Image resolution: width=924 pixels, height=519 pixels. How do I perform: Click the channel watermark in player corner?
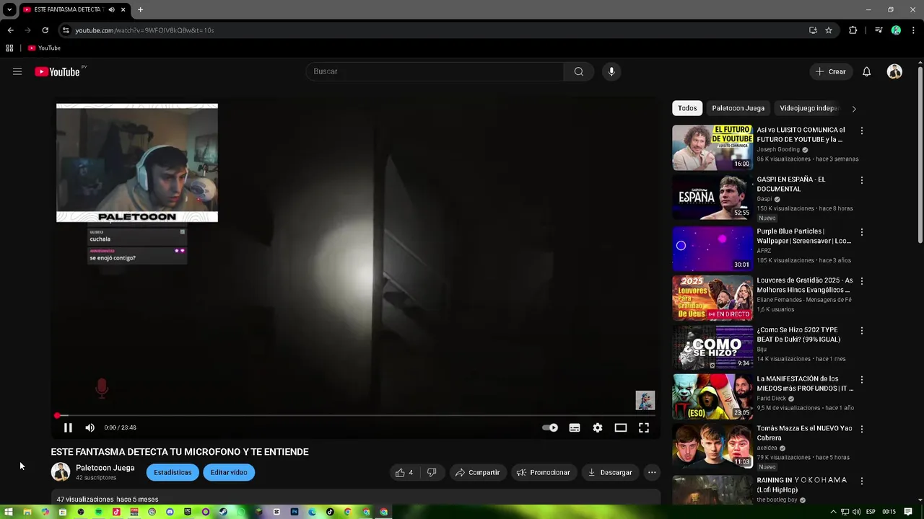645,400
